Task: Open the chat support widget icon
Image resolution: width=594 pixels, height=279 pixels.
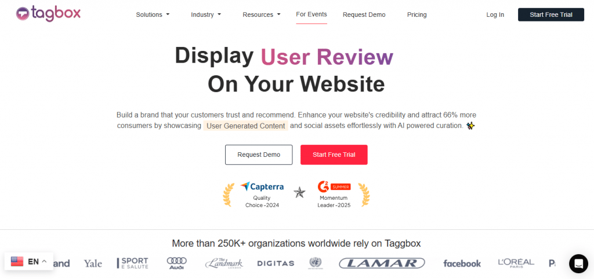Action: (x=578, y=263)
